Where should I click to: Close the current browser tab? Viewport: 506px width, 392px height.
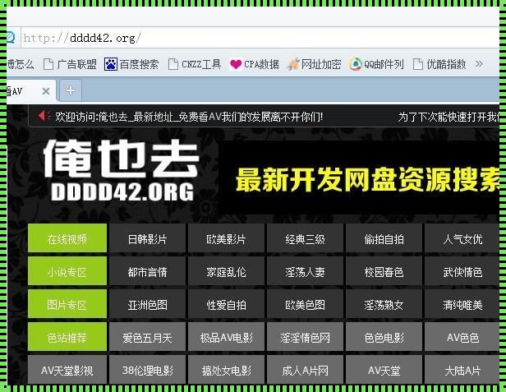coord(46,91)
